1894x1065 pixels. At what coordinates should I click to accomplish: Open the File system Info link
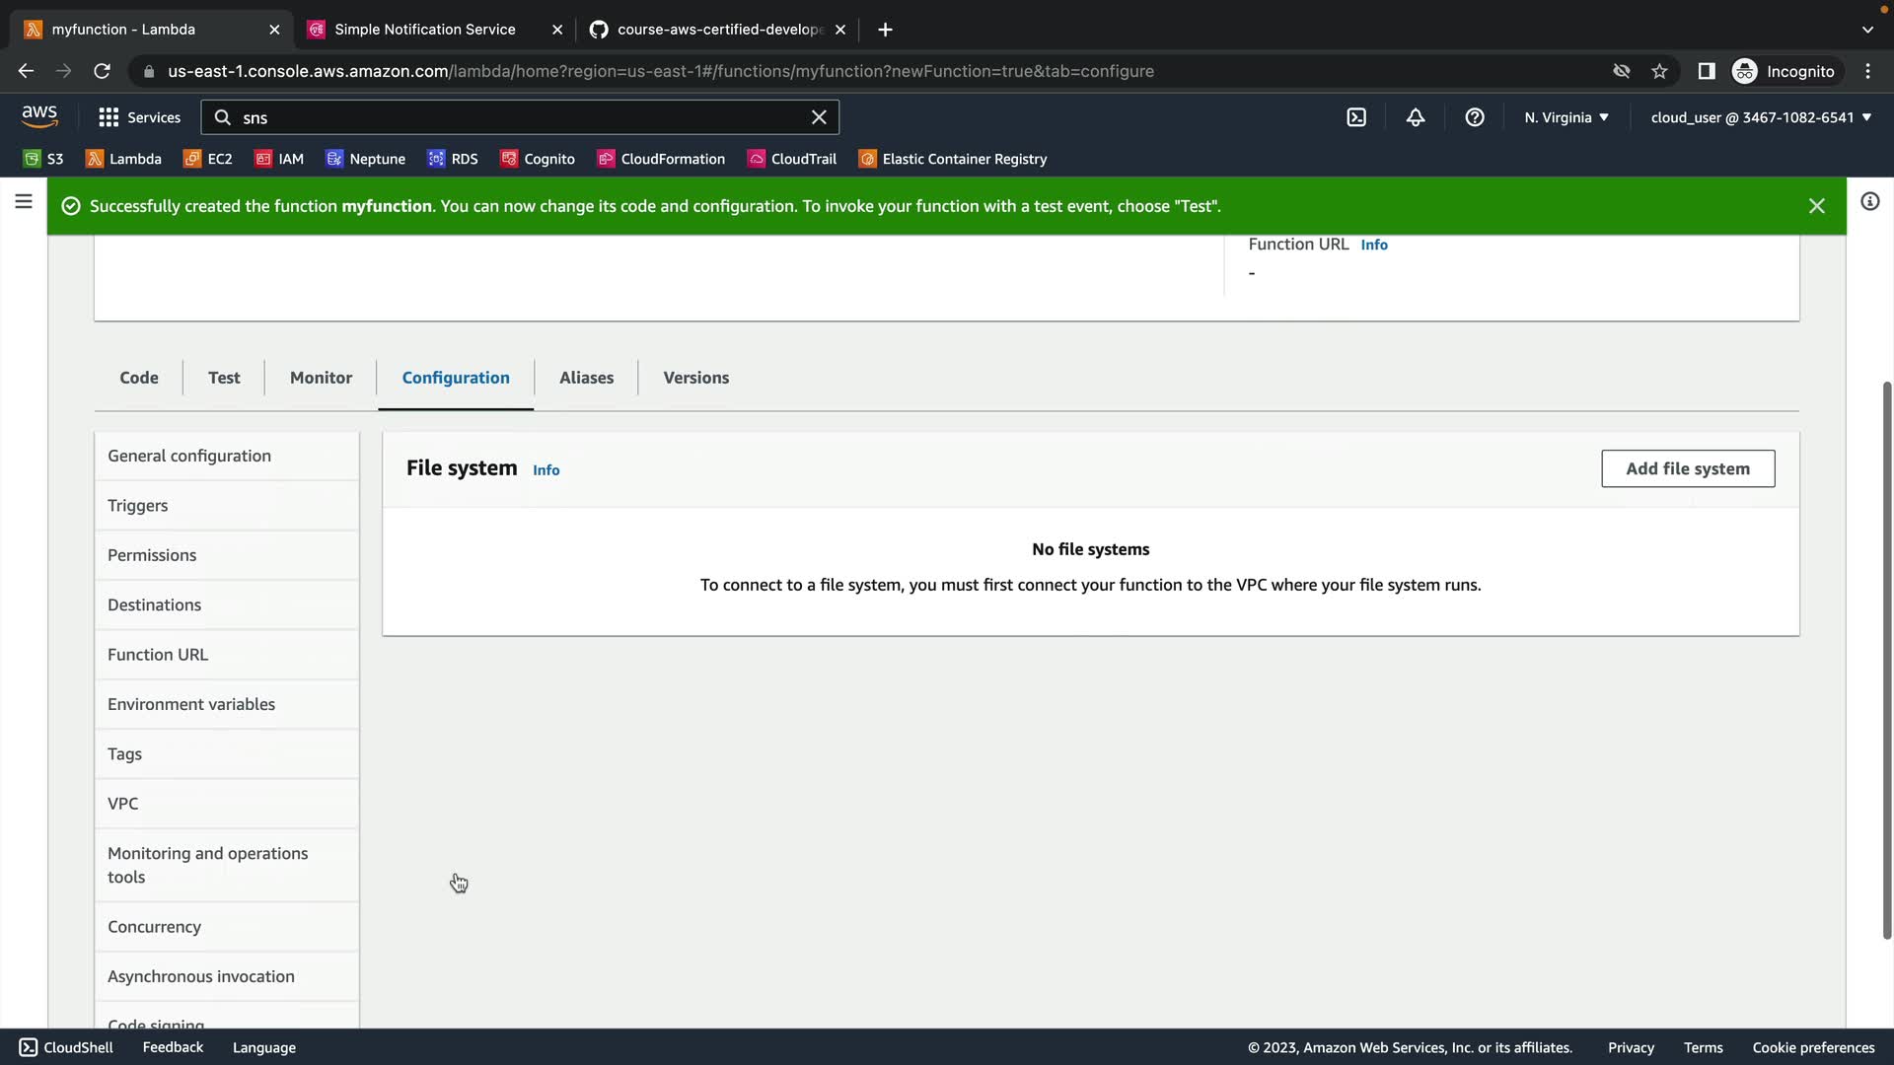546,470
